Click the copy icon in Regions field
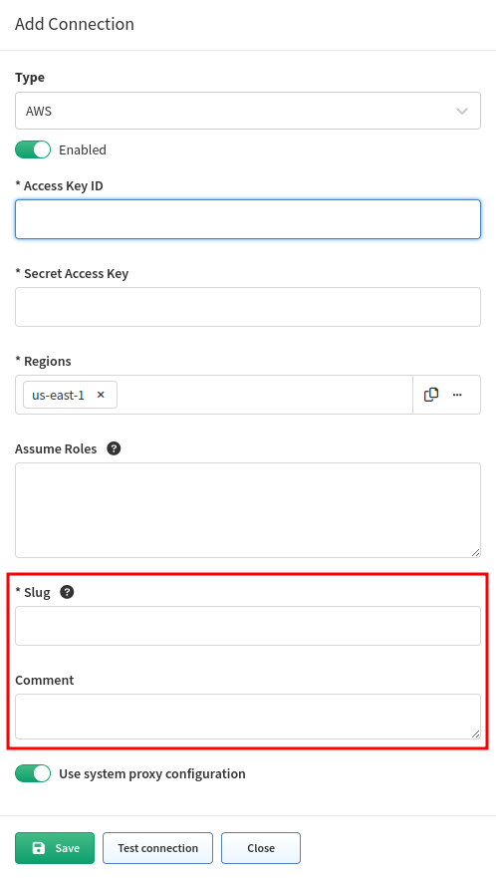496x878 pixels. coord(431,395)
